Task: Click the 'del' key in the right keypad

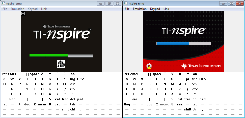Action: (195, 99)
